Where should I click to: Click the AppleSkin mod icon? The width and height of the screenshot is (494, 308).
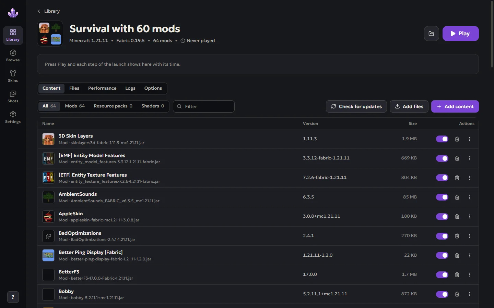[48, 217]
